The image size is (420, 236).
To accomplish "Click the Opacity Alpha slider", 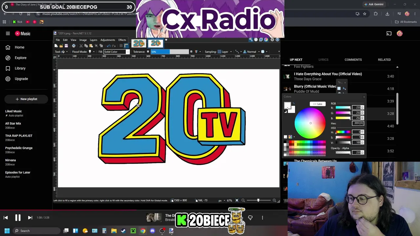I will pos(343,152).
